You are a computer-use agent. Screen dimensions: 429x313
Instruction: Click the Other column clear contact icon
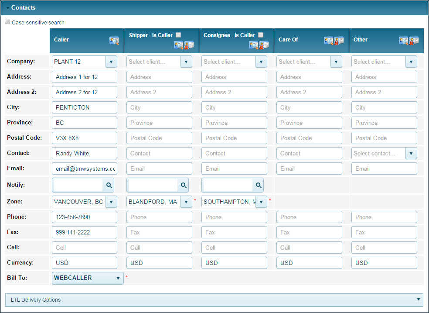point(414,41)
